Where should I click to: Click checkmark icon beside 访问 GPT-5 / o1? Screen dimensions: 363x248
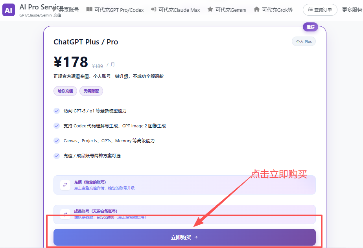(x=57, y=111)
